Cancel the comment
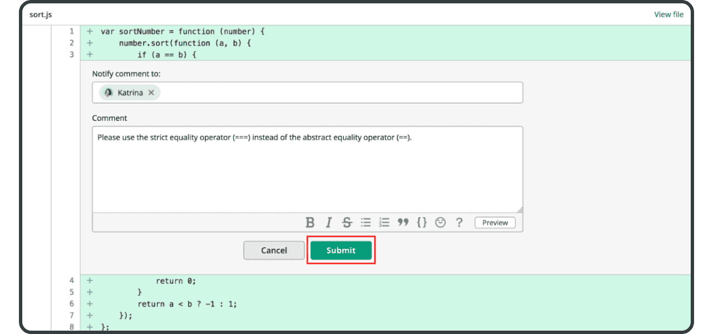The image size is (713, 334). (x=274, y=250)
